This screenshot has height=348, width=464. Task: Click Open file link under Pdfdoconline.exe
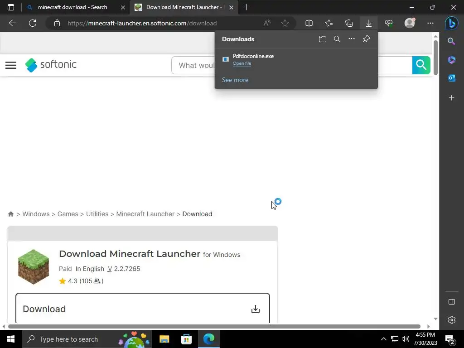click(242, 63)
